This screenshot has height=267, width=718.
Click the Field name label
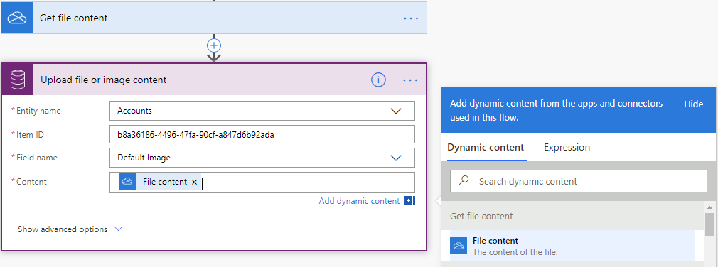point(37,158)
